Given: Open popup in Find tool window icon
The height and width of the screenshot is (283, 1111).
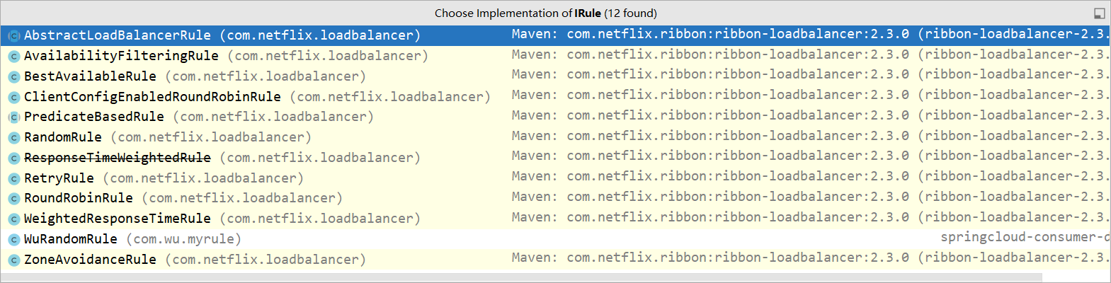Looking at the screenshot, I should [1099, 13].
